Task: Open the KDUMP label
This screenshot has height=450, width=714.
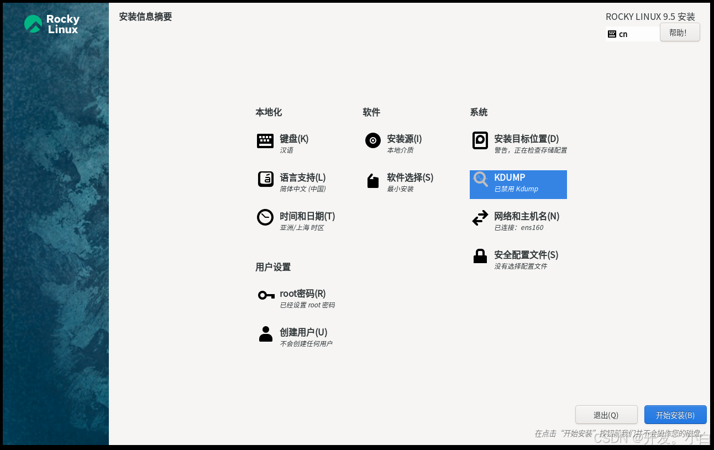Action: [510, 177]
